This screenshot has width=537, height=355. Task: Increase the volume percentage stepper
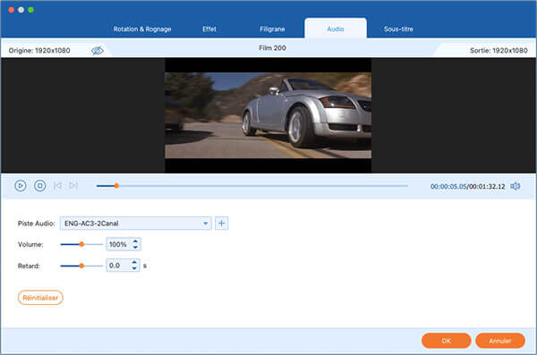coord(135,241)
